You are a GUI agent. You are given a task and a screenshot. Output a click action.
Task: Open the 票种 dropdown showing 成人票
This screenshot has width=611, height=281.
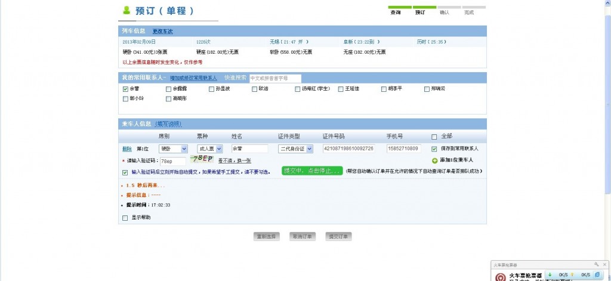point(209,149)
